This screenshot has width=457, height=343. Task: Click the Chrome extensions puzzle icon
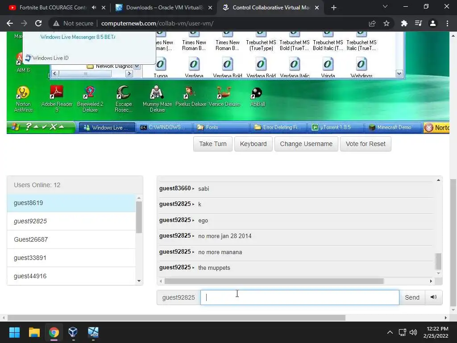pyautogui.click(x=404, y=23)
